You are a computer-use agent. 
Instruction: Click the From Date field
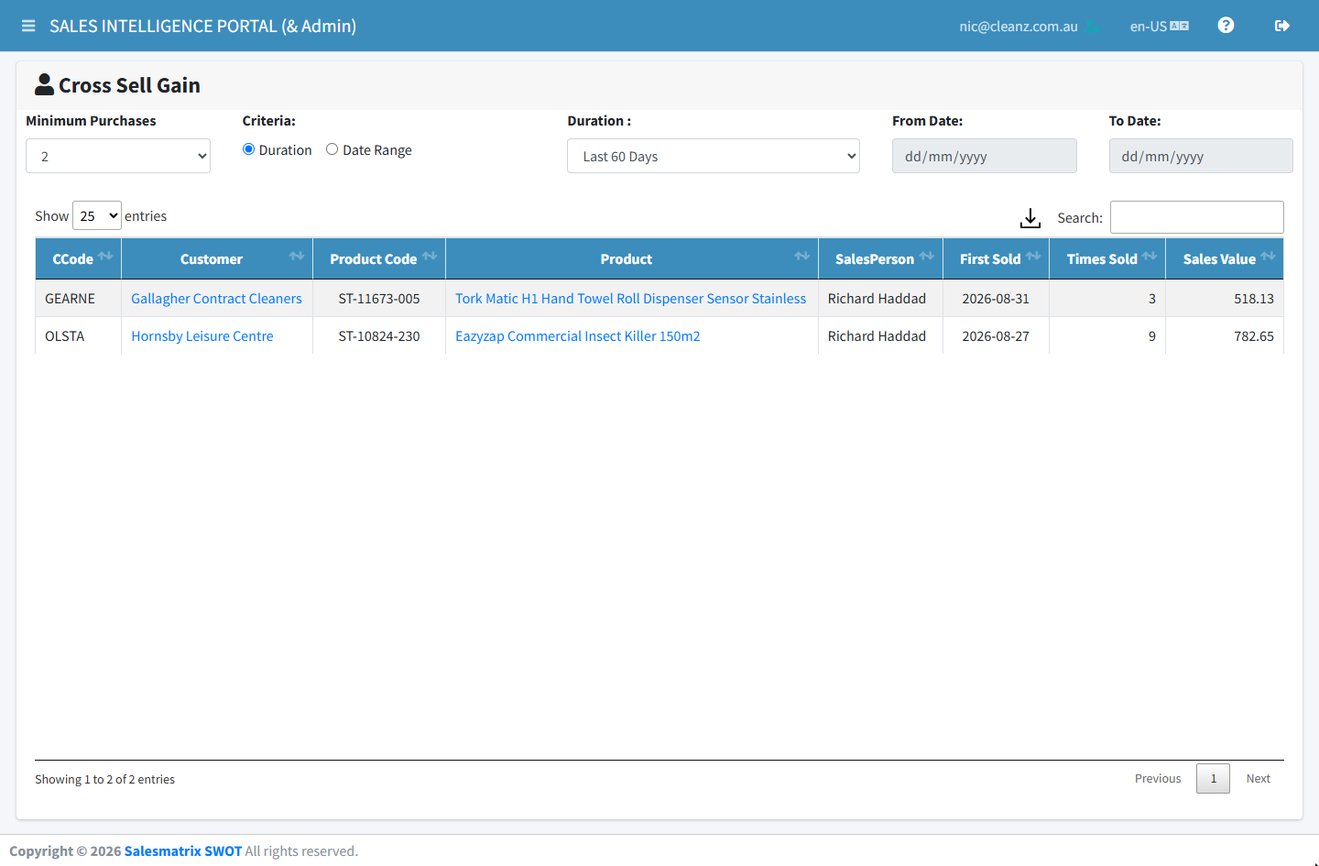985,156
